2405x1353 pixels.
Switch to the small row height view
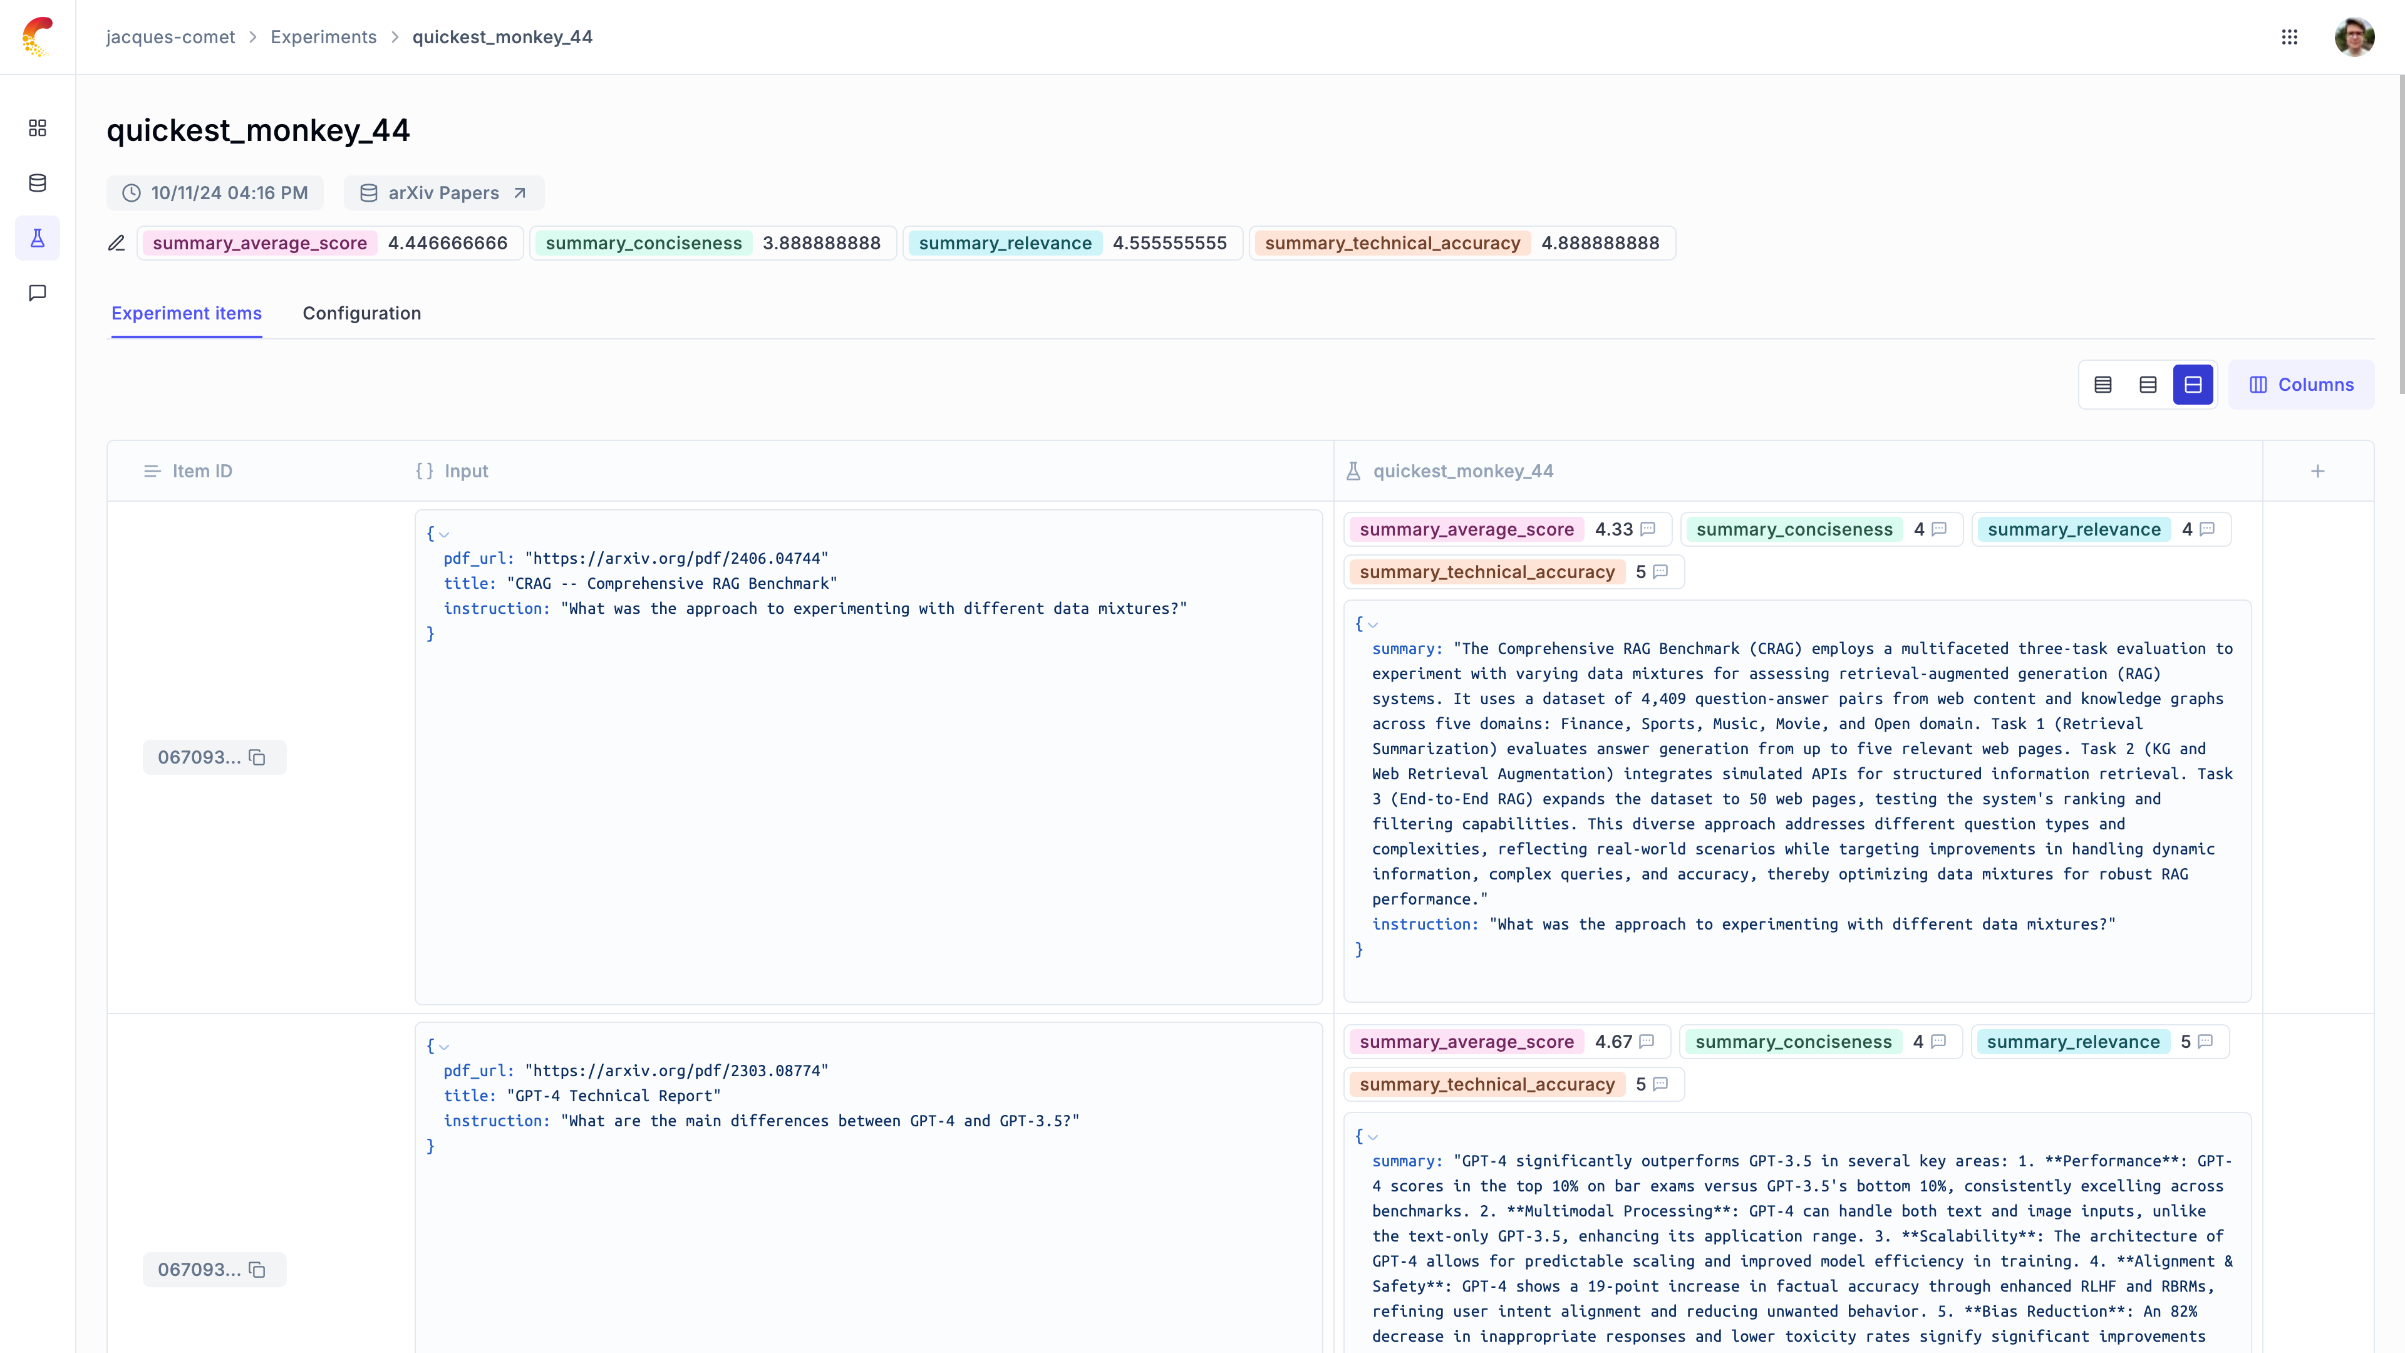point(2102,385)
